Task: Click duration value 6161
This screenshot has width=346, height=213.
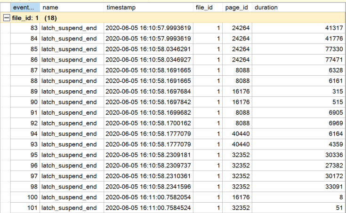Action: (336, 81)
